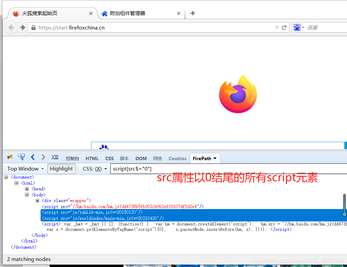Select the tabLib-min.js script node
Screen dimensions: 347x267
pyautogui.click(x=92, y=212)
